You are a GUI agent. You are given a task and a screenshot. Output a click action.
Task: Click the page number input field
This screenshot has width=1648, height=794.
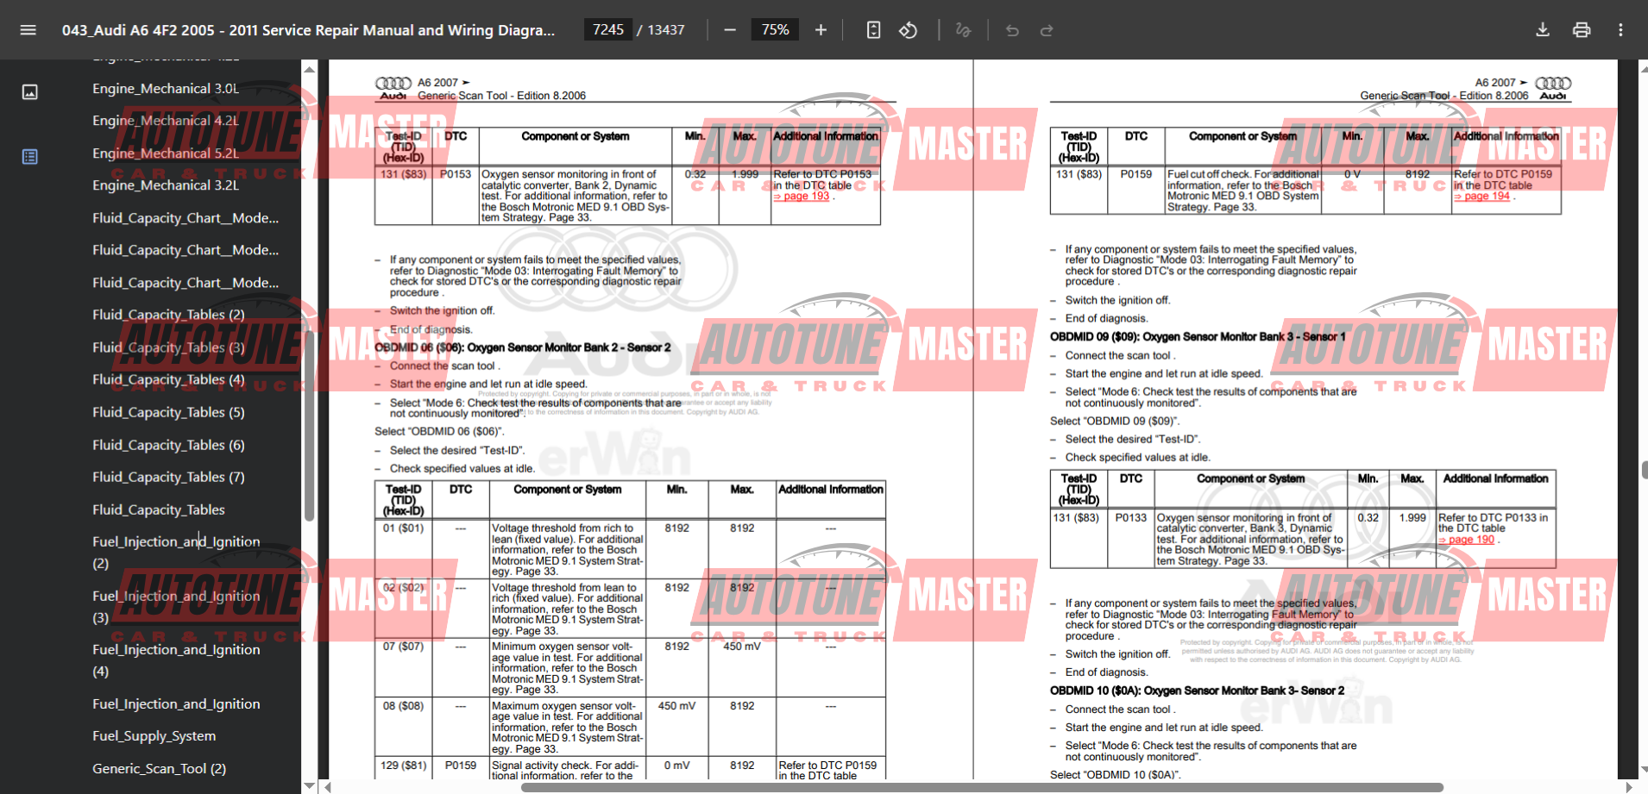pyautogui.click(x=608, y=30)
